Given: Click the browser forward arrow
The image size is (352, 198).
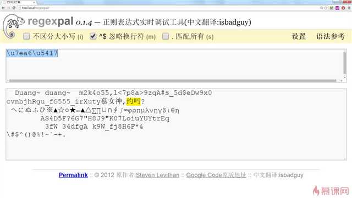Looking at the screenshot, I should [x=9, y=8].
